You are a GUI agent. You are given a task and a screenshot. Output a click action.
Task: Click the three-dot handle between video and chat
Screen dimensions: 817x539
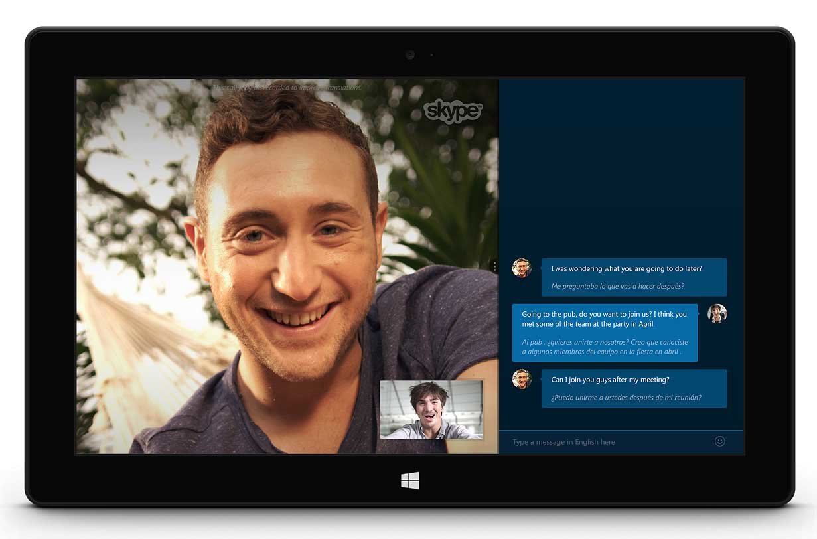[x=495, y=266]
